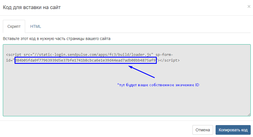Click inside the embed code text area

pos(127,80)
